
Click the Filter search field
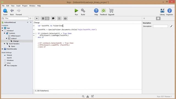click(x=15, y=18)
